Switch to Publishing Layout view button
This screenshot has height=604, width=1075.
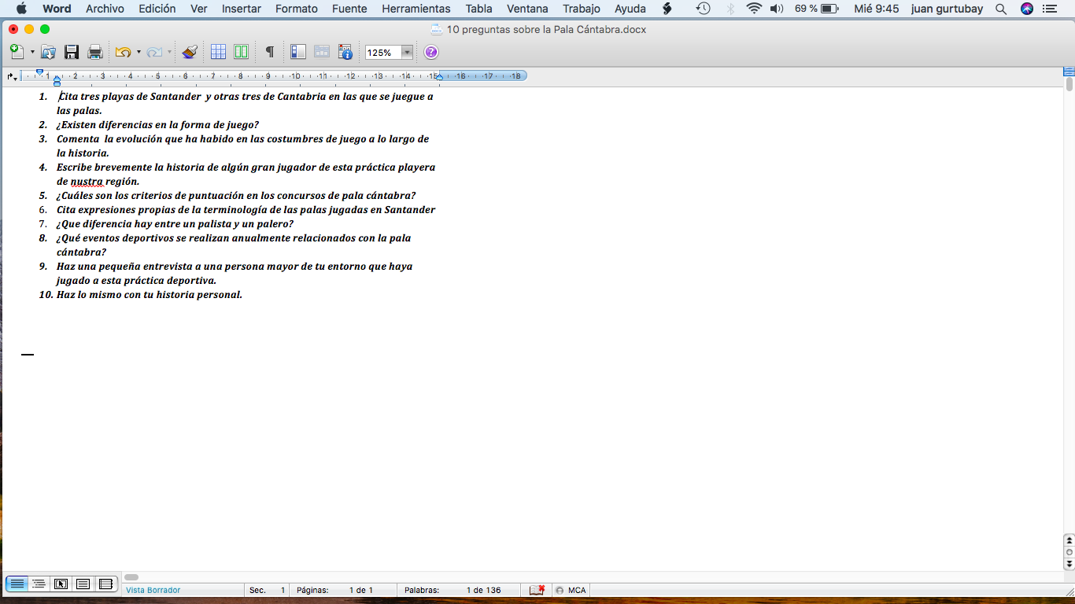point(61,584)
